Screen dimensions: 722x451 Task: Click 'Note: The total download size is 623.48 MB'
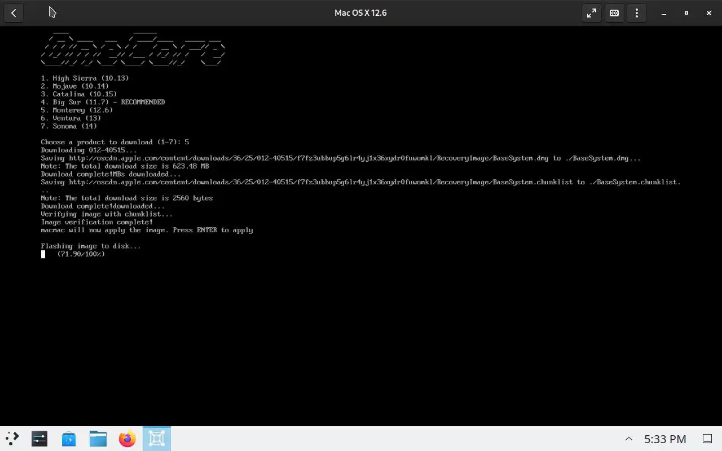(125, 166)
